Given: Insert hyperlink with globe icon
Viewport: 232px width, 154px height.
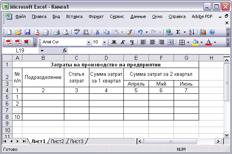Looking at the screenshot, I should 169,32.
